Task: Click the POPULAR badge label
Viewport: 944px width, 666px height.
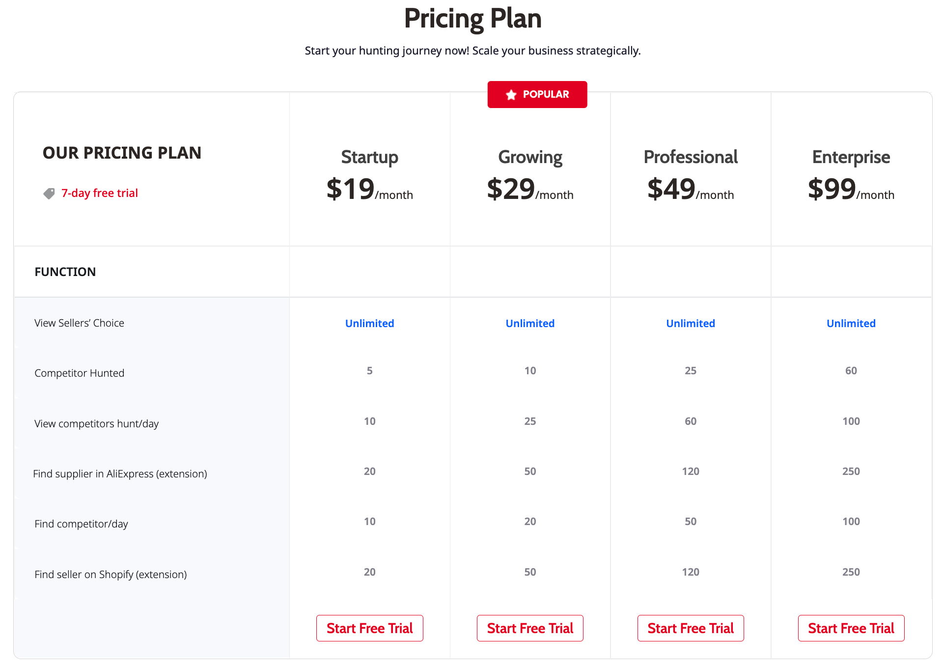Action: tap(546, 94)
